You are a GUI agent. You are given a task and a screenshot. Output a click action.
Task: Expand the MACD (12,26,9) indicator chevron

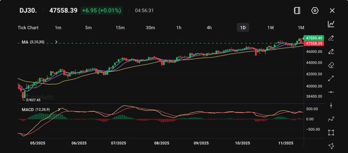[59, 109]
